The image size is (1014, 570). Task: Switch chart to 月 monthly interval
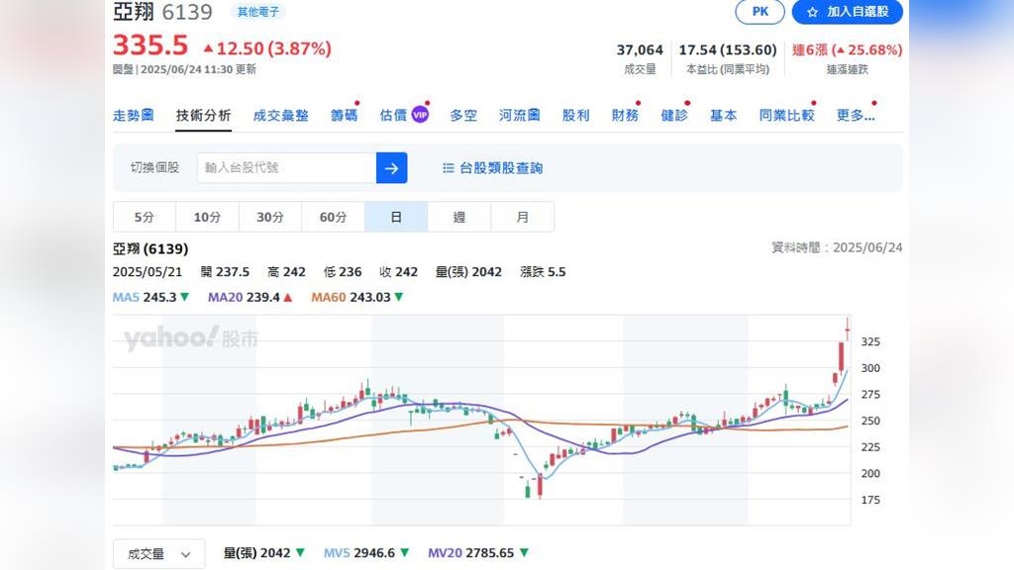coord(522,217)
